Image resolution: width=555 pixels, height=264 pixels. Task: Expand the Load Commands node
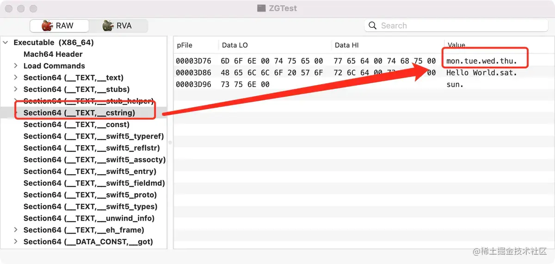tap(16, 66)
